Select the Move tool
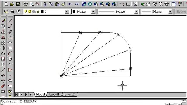The height and width of the screenshot is (105, 187). (x=3, y=48)
